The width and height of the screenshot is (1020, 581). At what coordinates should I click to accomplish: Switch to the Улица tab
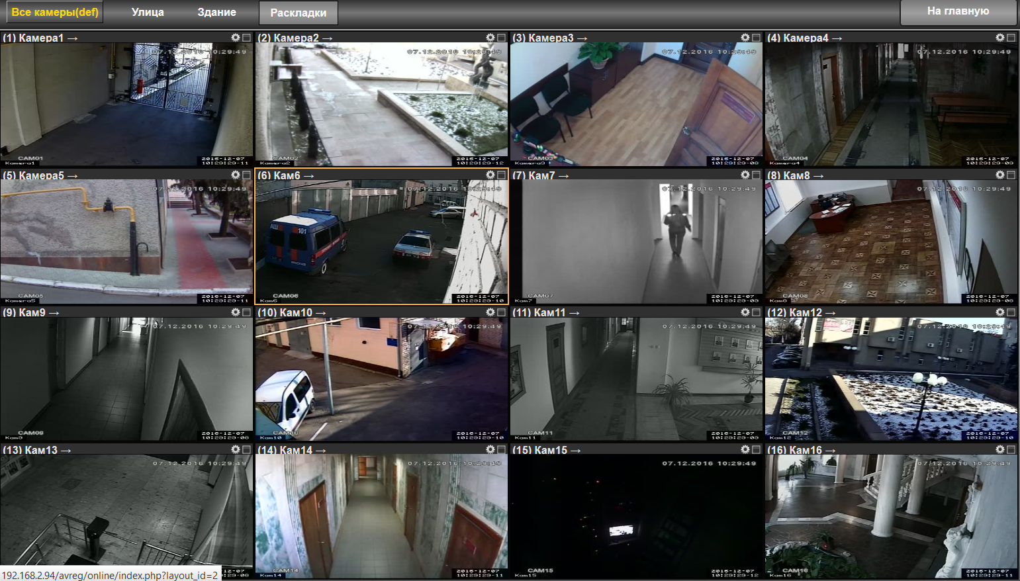click(x=149, y=12)
